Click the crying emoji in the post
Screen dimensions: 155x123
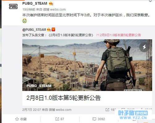(24, 21)
